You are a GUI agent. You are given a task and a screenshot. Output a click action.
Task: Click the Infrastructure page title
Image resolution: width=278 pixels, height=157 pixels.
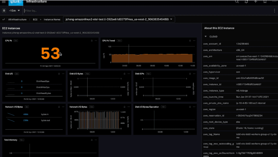[x=36, y=2]
